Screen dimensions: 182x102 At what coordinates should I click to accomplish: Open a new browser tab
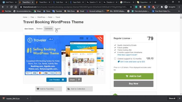tap(155, 2)
